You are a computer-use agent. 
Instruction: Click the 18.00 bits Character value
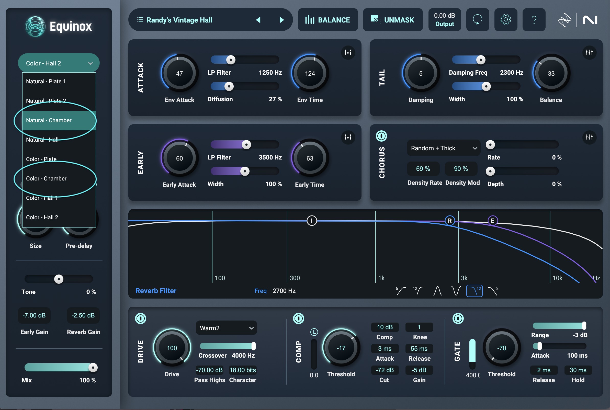(x=243, y=370)
